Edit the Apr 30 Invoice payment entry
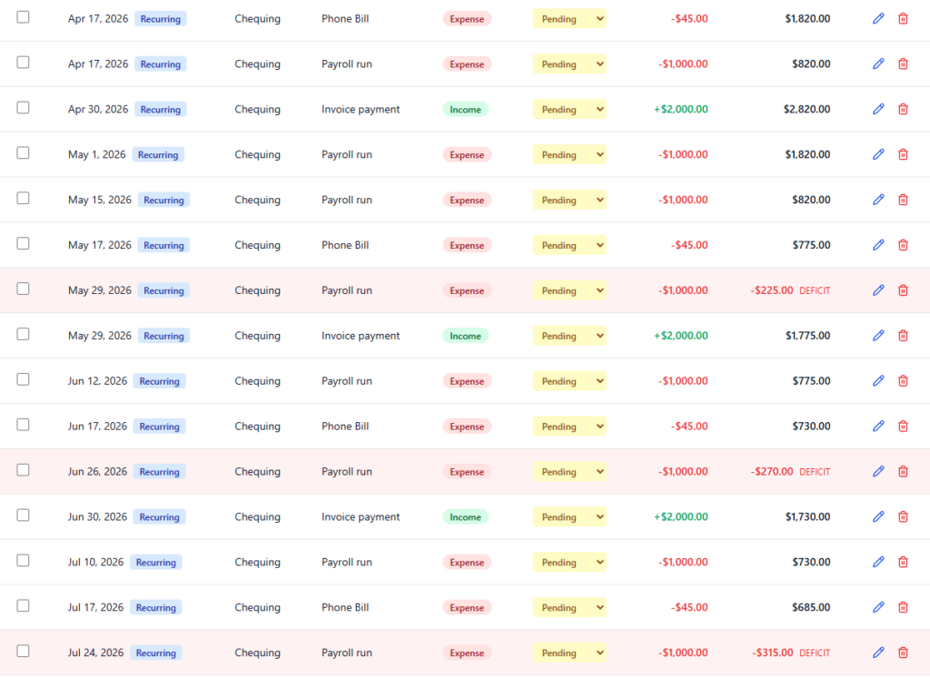The width and height of the screenshot is (930, 677). [878, 109]
